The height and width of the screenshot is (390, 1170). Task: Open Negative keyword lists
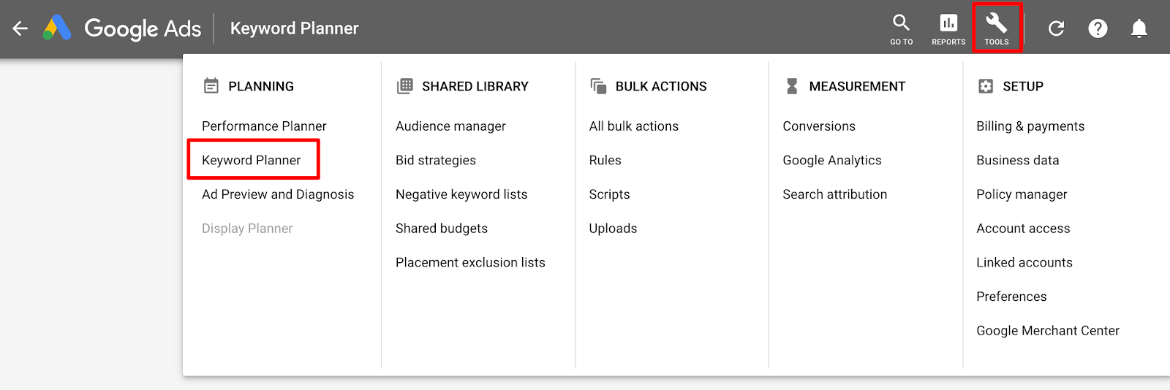461,194
